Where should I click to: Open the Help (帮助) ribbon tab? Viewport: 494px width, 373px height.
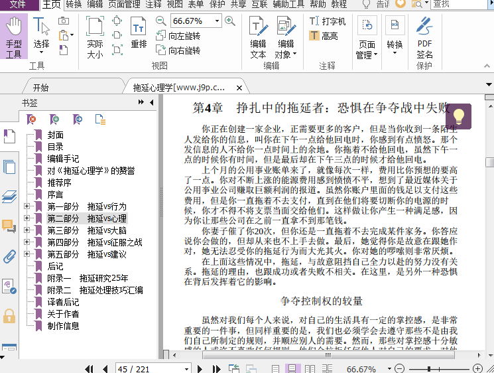pos(318,4)
